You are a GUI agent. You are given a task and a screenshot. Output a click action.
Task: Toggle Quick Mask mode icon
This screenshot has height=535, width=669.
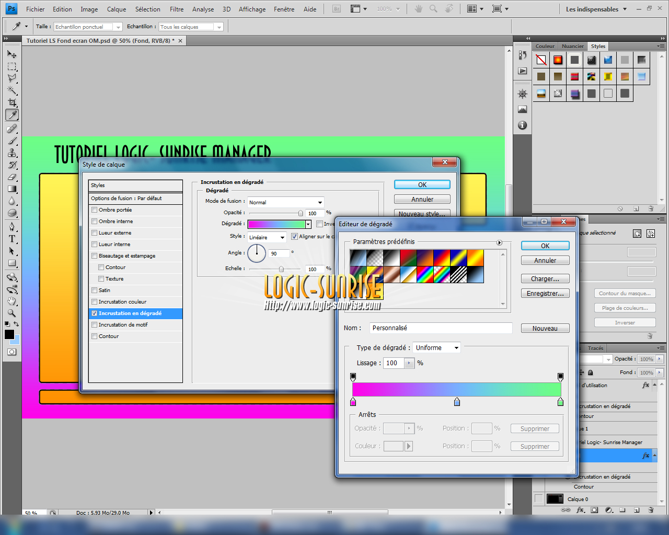tap(11, 352)
